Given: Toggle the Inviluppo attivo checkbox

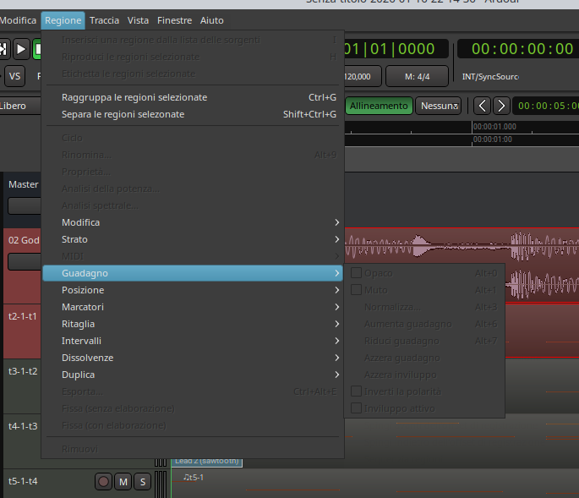Looking at the screenshot, I should [x=357, y=408].
